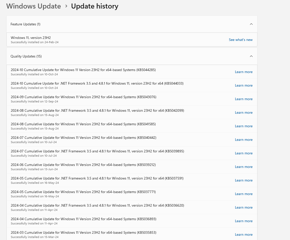The width and height of the screenshot is (290, 240).
Task: Click "Successfully installed on 13-Jun-24" text
Action: [34, 169]
